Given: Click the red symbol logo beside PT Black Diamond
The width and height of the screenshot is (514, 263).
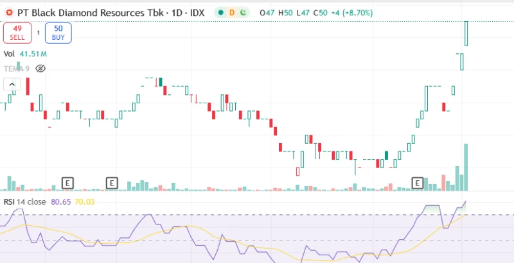Looking at the screenshot, I should point(8,12).
